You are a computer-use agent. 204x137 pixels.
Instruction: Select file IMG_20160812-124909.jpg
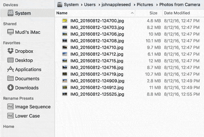[97, 81]
